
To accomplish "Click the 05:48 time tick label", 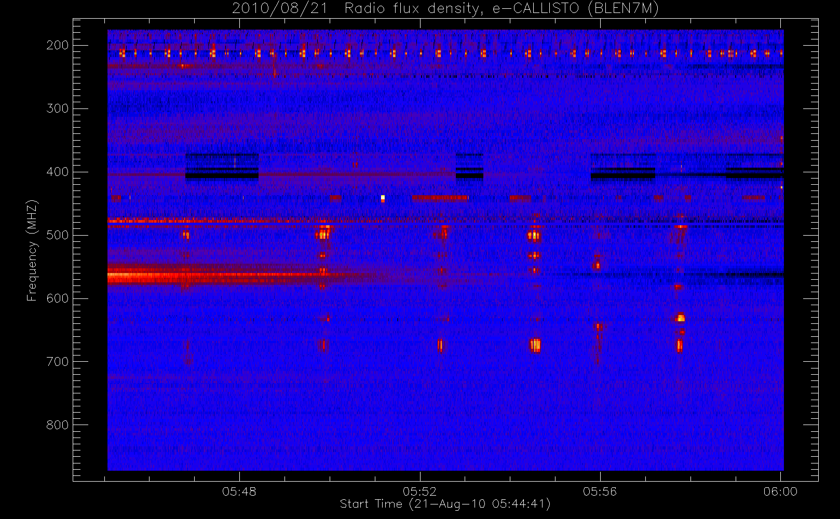I will (x=239, y=491).
